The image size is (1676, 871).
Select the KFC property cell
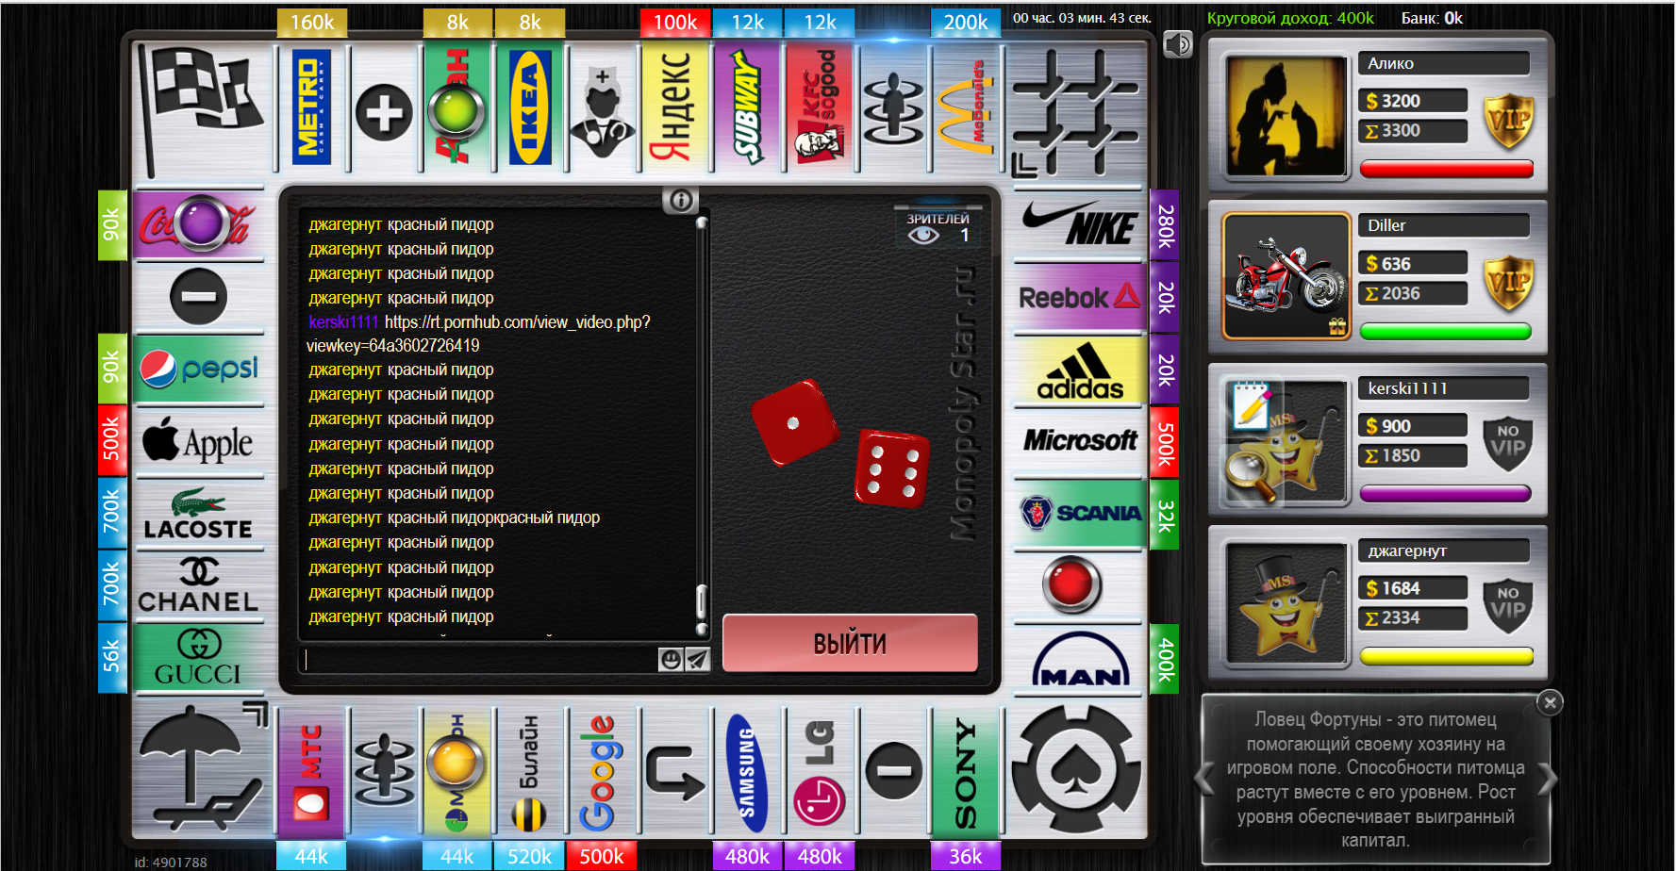(821, 107)
